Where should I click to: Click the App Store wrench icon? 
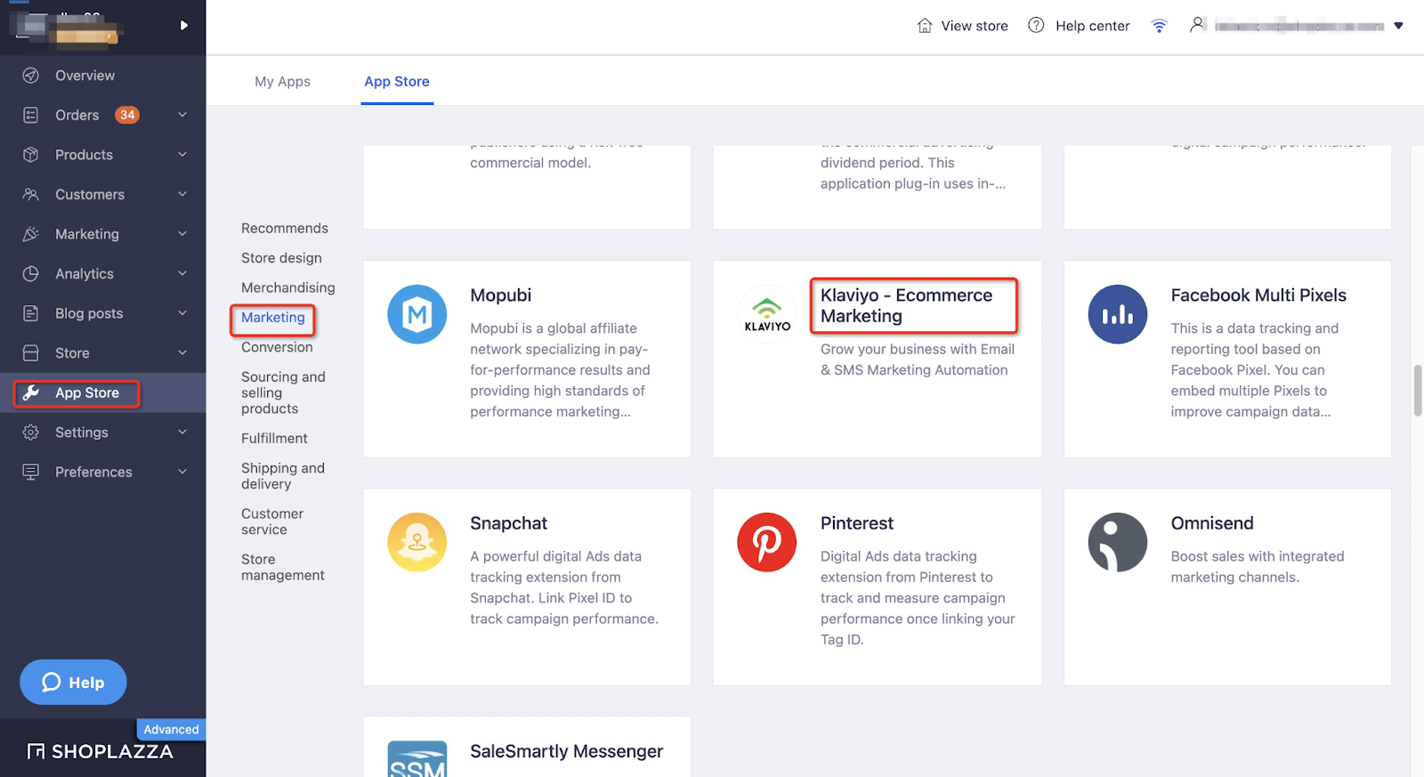[x=31, y=393]
